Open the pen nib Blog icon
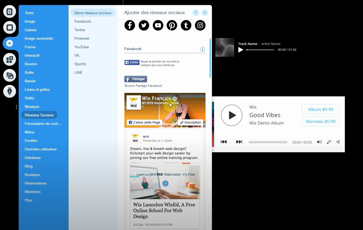This screenshot has width=363, height=230. [10, 91]
